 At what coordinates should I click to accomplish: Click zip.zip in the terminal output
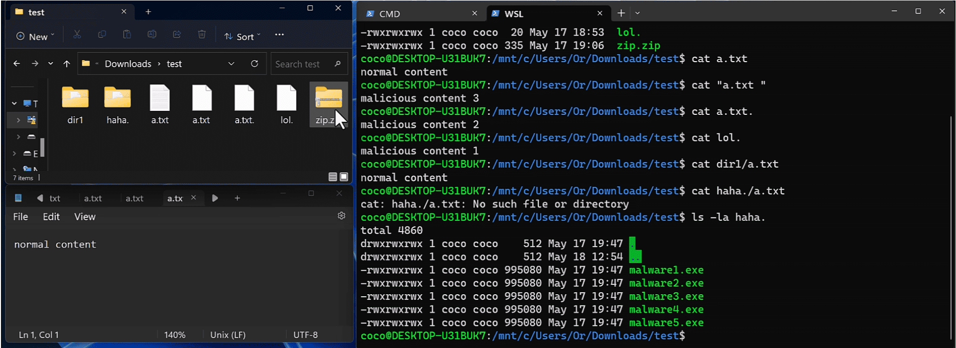(638, 45)
